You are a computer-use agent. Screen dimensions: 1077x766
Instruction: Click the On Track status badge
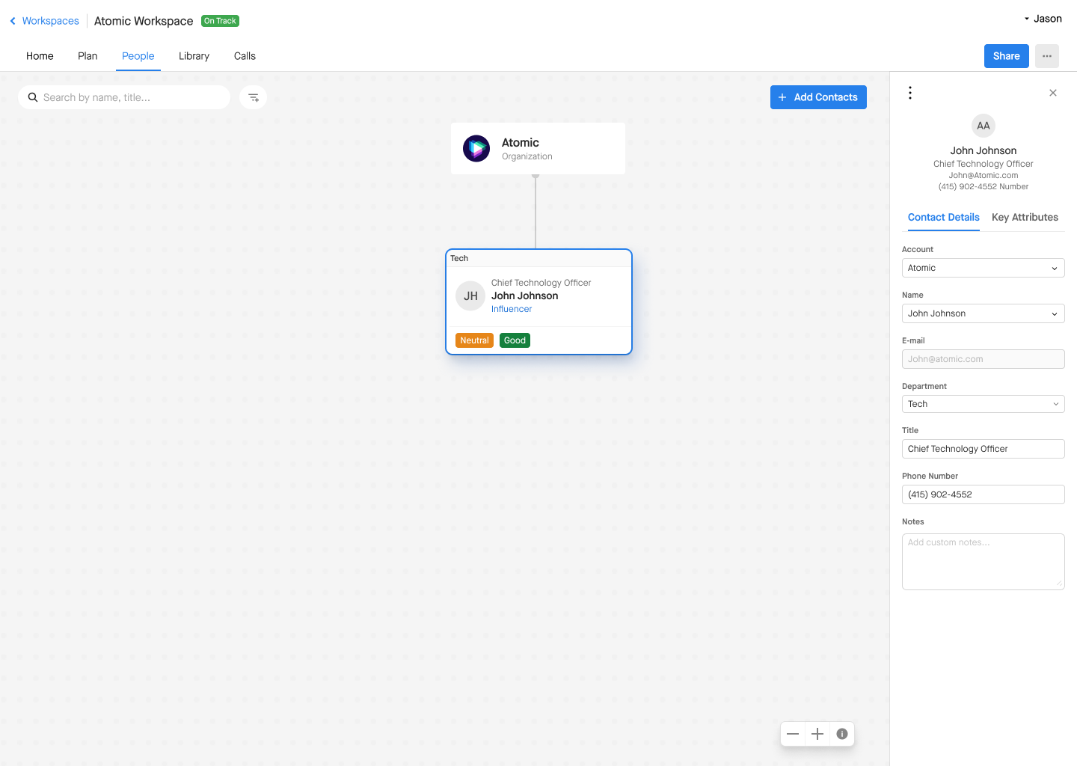(220, 21)
